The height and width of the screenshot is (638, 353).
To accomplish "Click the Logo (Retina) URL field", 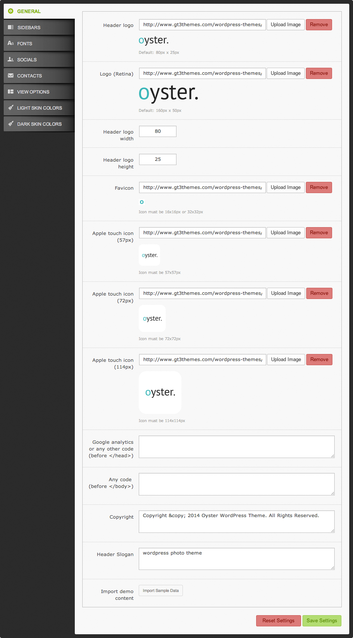I will pyautogui.click(x=202, y=73).
